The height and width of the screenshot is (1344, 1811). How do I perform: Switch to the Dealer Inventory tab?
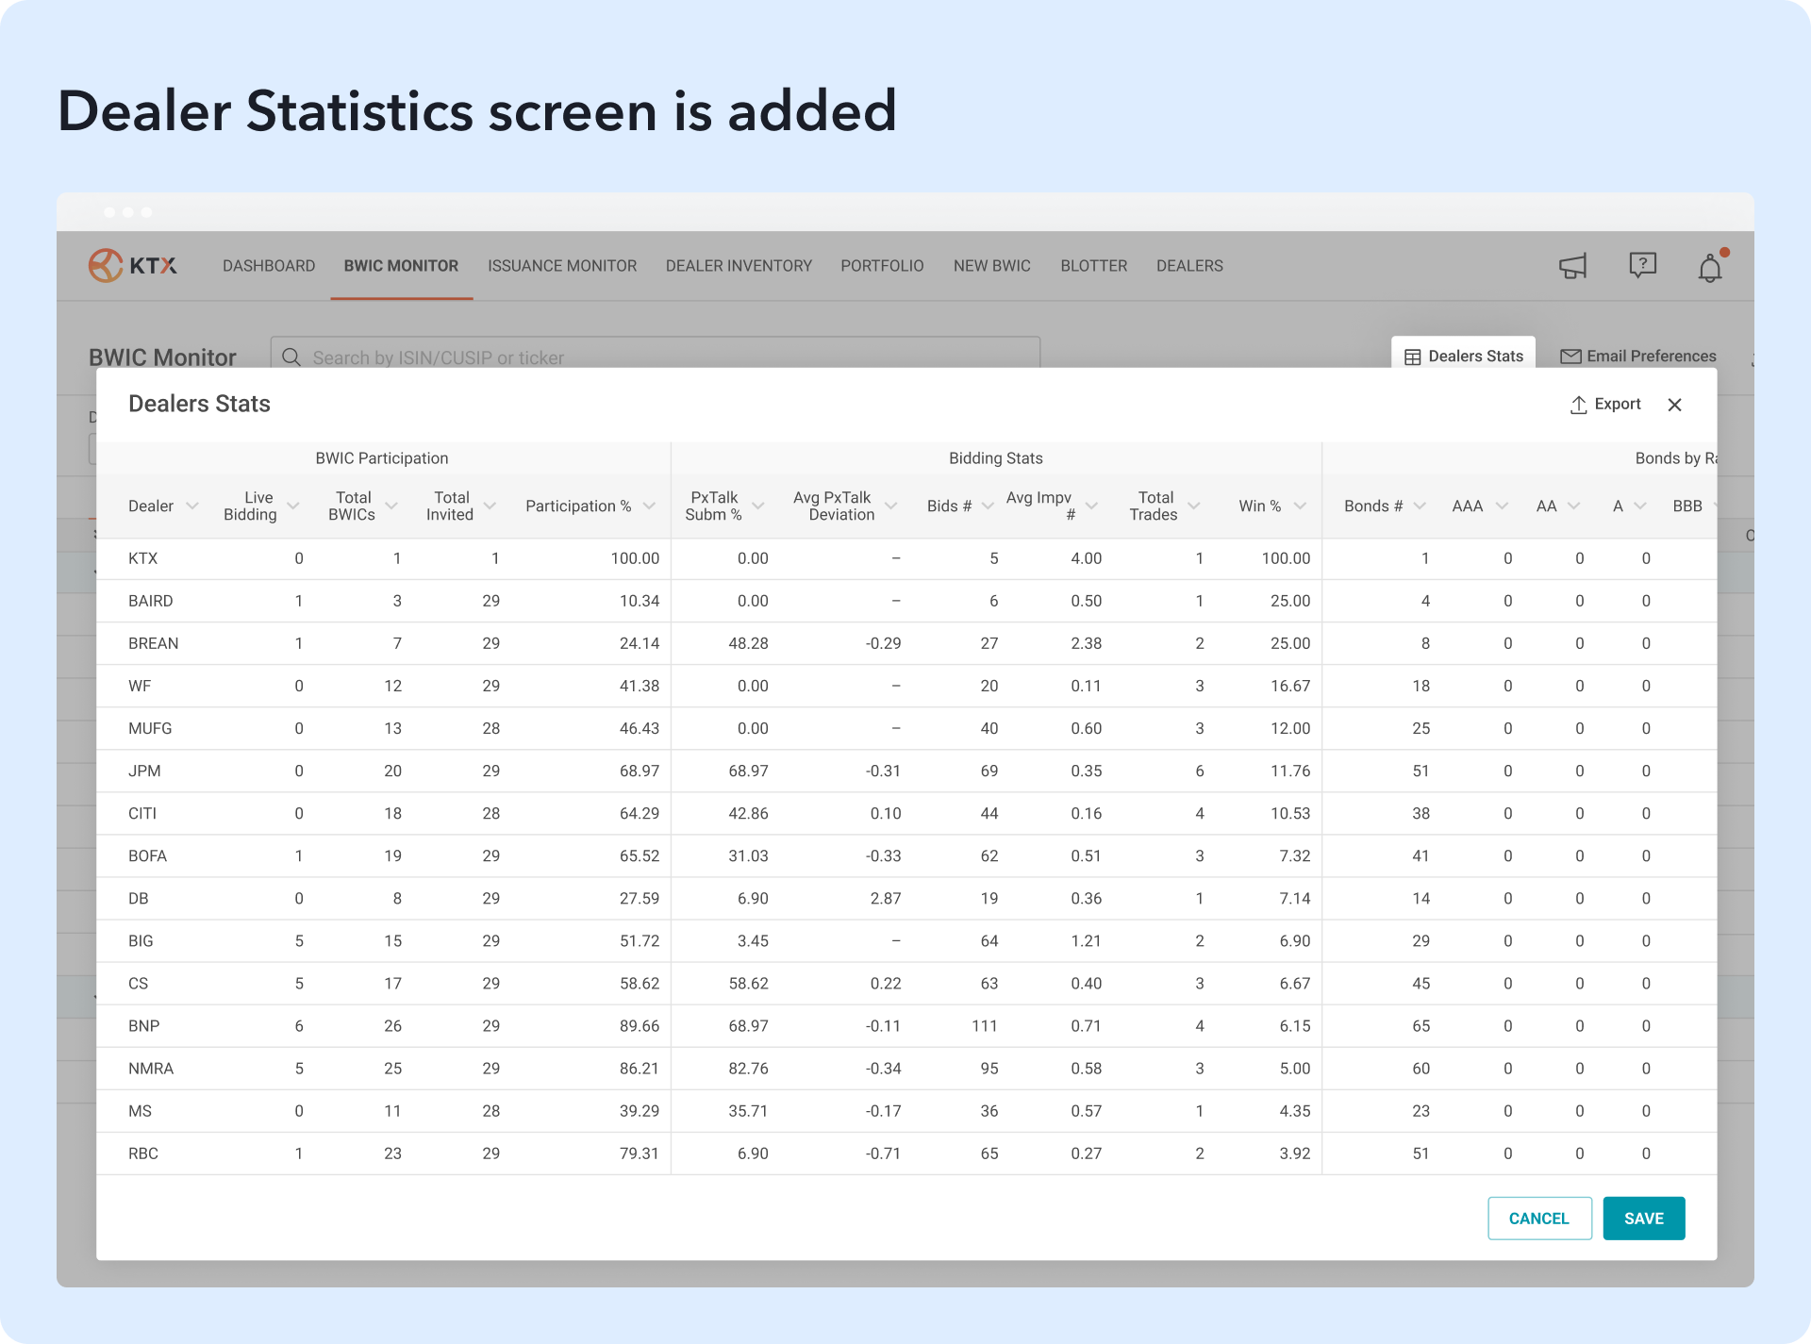pyautogui.click(x=739, y=266)
